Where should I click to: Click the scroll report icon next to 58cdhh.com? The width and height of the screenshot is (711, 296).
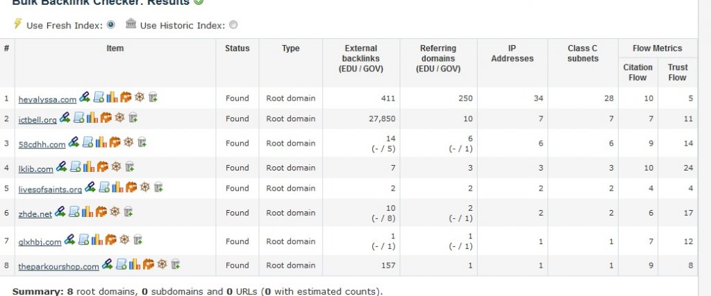click(87, 142)
